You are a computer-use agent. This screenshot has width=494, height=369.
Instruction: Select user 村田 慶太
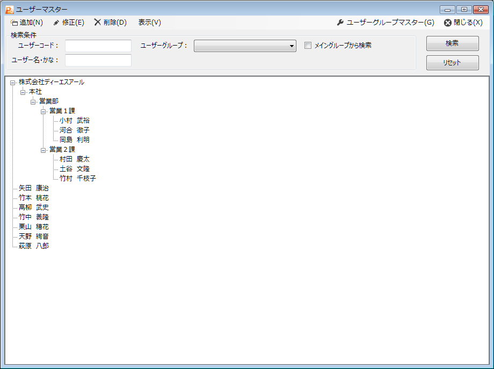[x=75, y=159]
